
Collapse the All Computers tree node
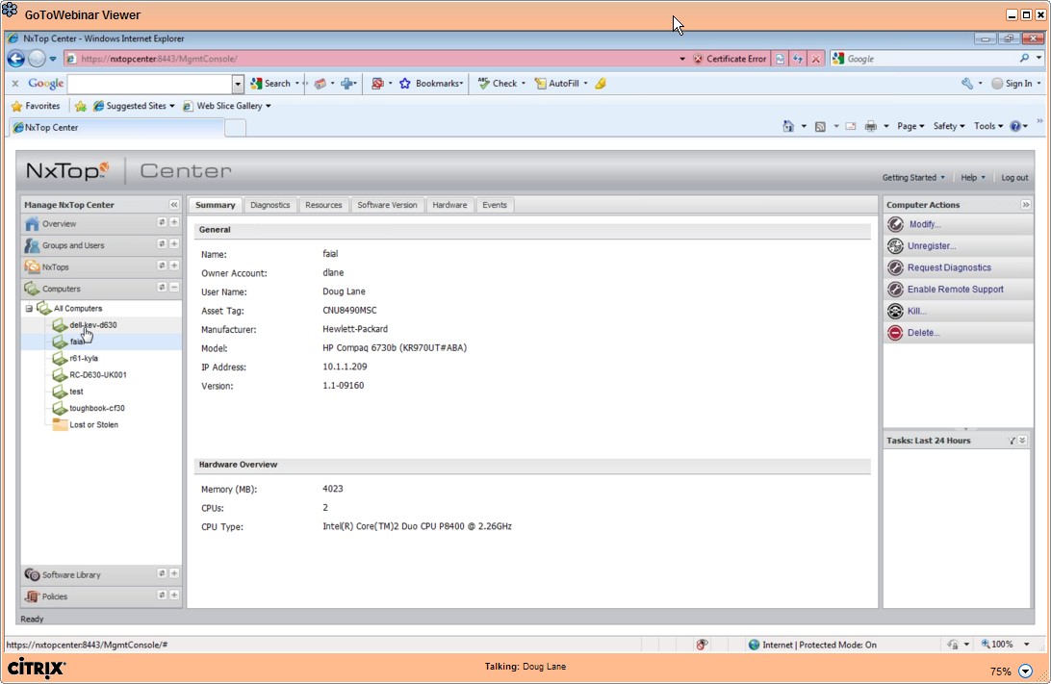coord(29,308)
